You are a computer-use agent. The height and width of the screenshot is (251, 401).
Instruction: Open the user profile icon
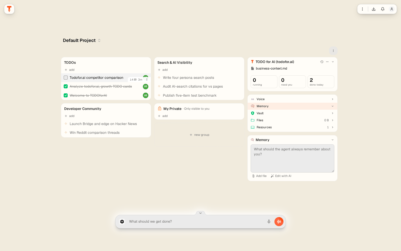coord(392,9)
